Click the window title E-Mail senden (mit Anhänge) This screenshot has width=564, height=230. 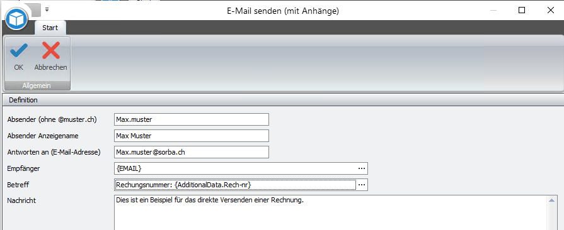[x=283, y=11]
